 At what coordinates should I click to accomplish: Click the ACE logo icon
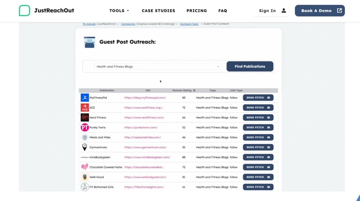pos(85,108)
